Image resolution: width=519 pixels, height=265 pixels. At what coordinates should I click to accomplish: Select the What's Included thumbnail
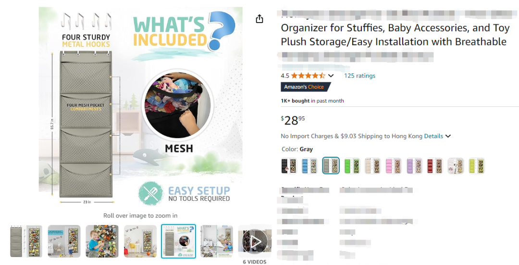pos(178,241)
